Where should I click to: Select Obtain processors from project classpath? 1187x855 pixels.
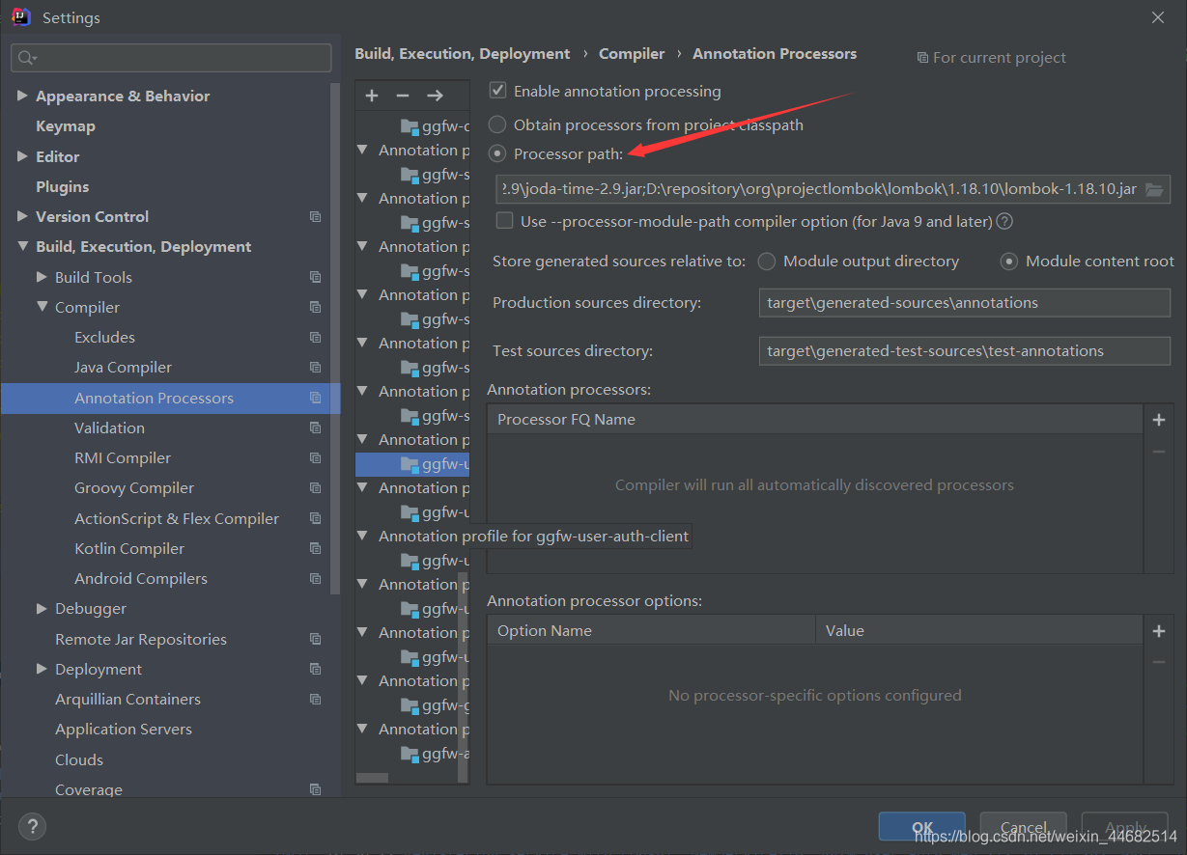pyautogui.click(x=497, y=124)
